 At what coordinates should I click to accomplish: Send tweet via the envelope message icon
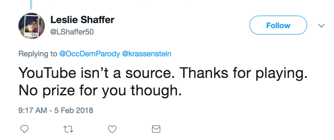click(x=156, y=129)
